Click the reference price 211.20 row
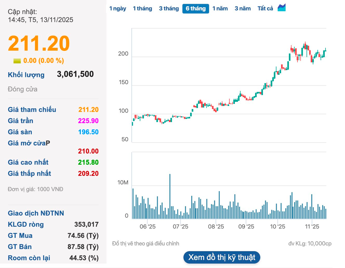The image size is (345, 268). [x=88, y=110]
